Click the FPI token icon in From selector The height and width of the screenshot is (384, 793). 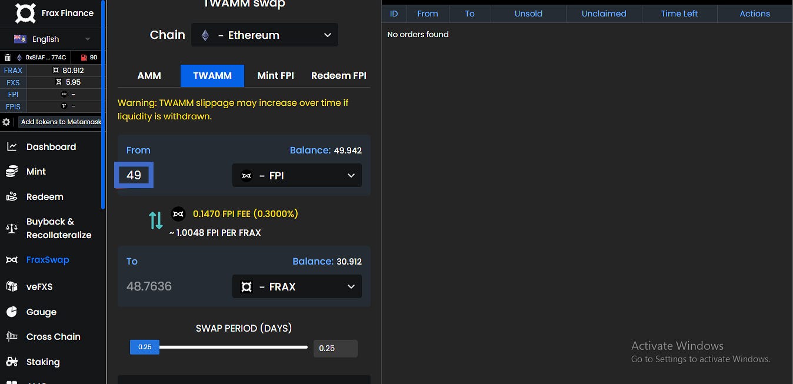coord(246,175)
